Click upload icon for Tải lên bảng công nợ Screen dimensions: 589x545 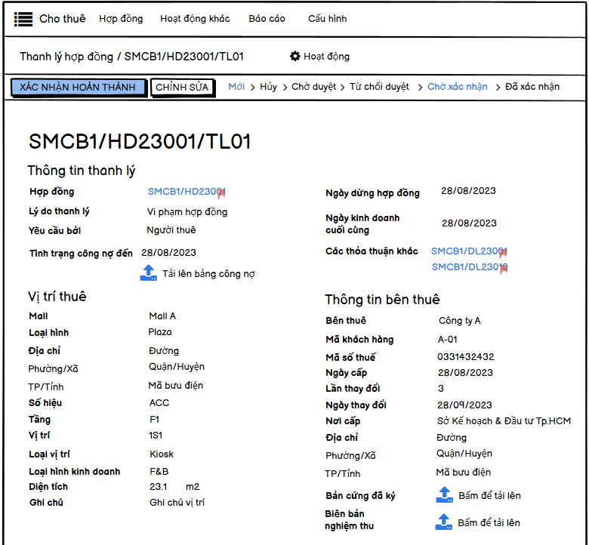[148, 272]
